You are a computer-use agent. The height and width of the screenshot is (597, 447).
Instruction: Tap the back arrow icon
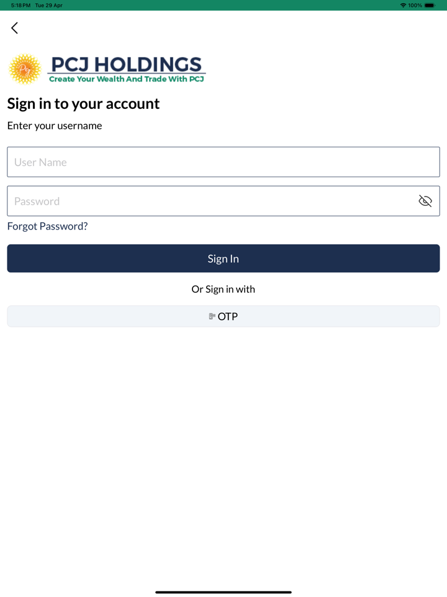pos(14,27)
